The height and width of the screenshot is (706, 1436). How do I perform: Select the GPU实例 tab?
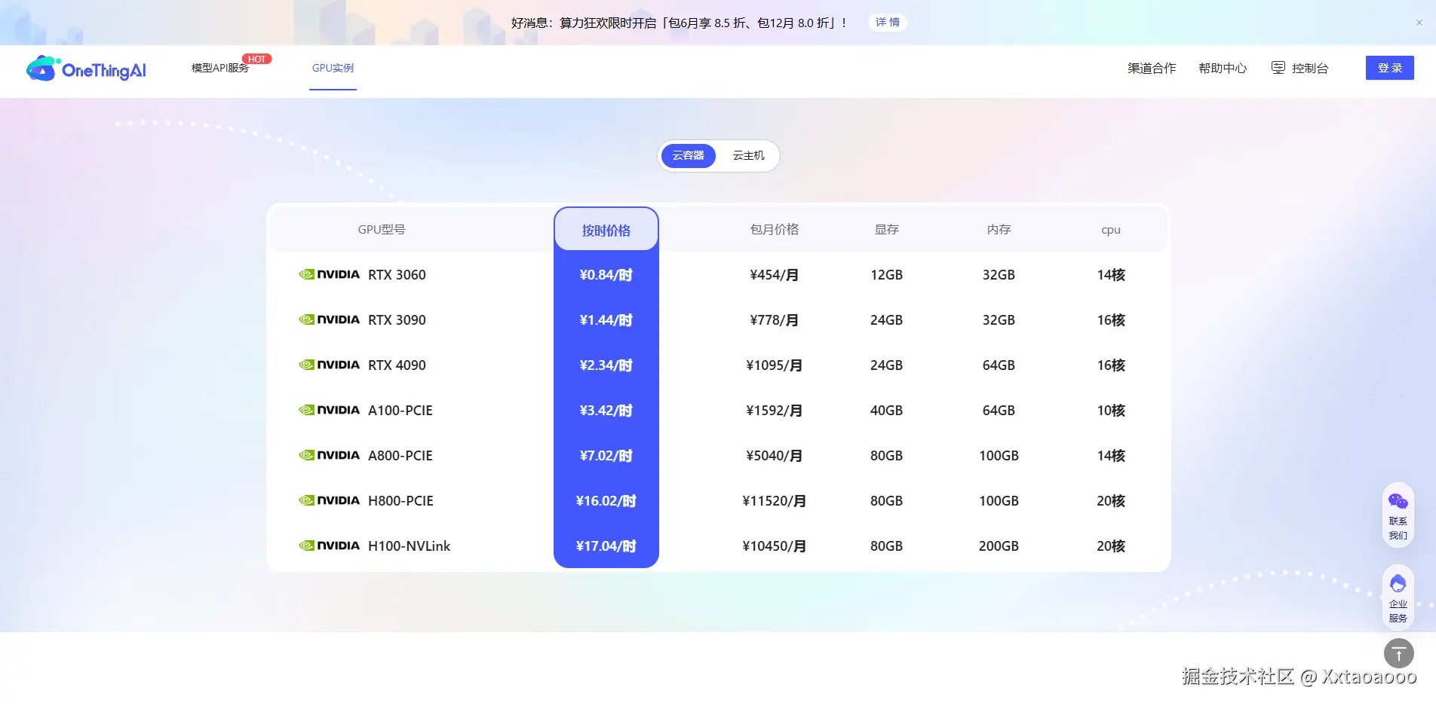[333, 68]
